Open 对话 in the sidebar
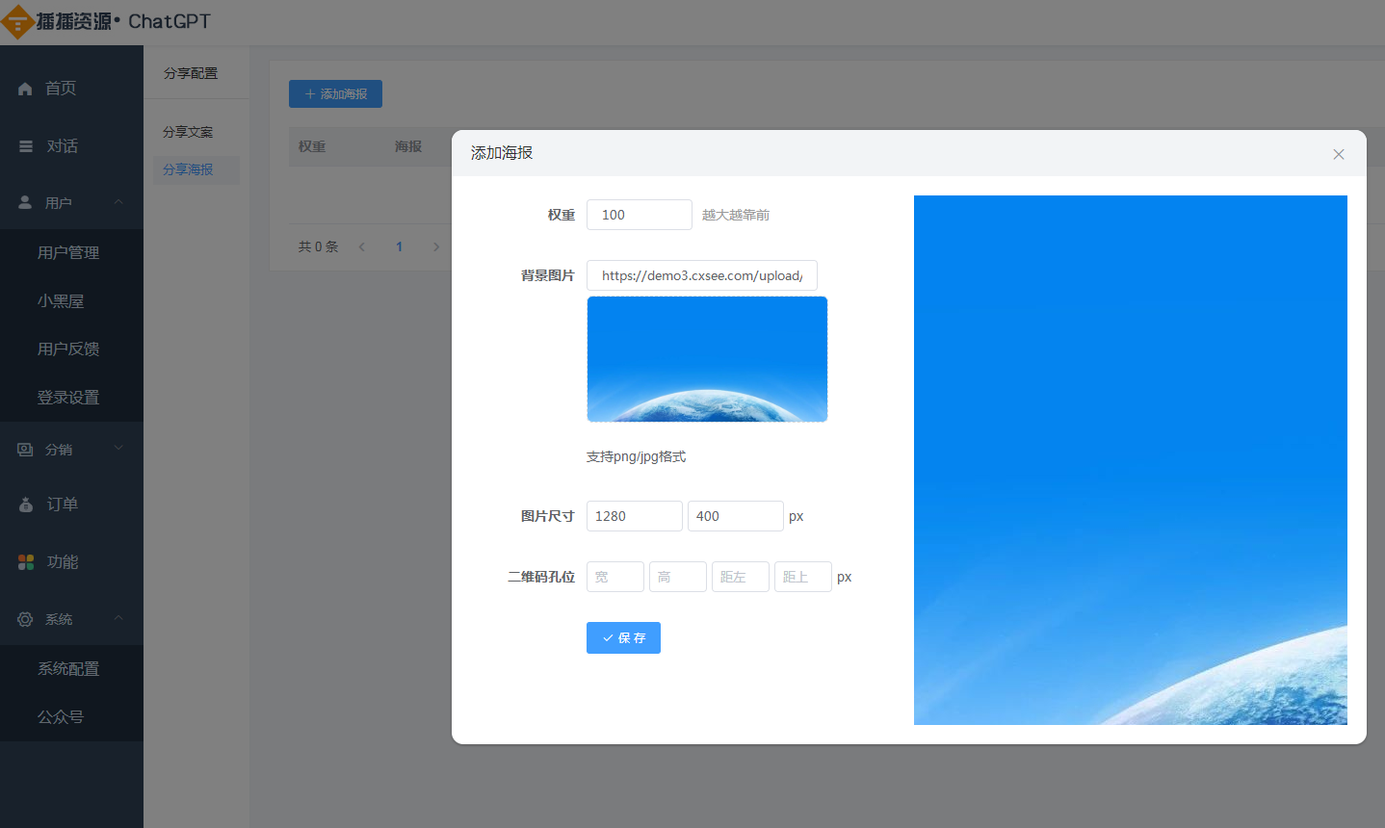Screen dimensions: 1385x828 coord(71,146)
